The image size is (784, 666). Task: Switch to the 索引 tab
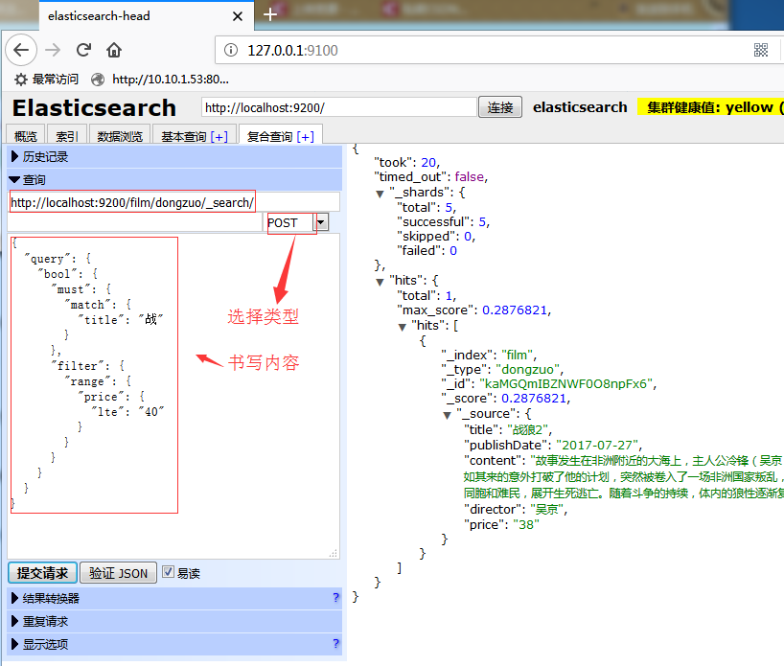[x=66, y=136]
